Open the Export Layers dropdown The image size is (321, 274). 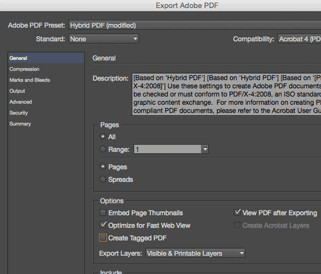(x=195, y=253)
